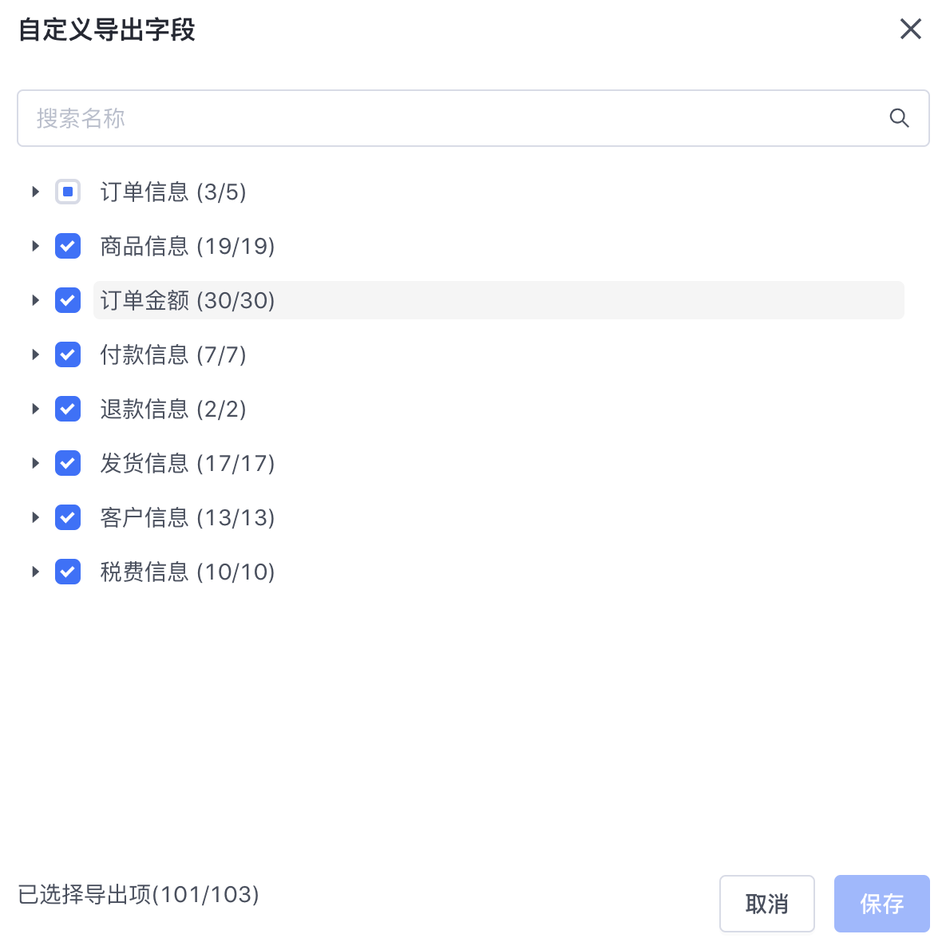
Task: Expand the 付款信息 tree node
Action: [35, 354]
